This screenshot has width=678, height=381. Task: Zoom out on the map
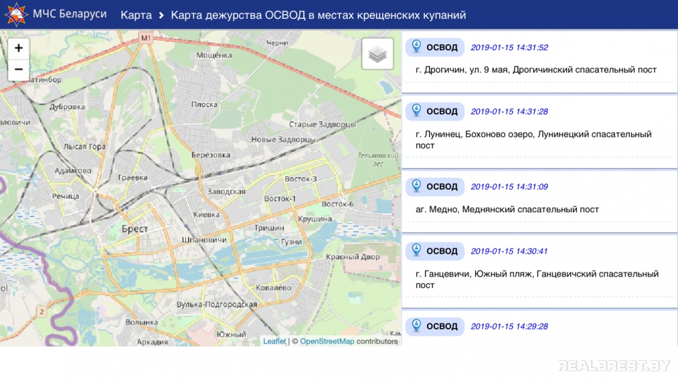[18, 69]
